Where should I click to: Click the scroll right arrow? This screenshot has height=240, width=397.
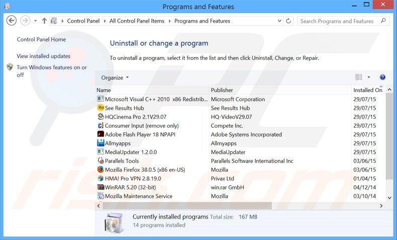381,206
